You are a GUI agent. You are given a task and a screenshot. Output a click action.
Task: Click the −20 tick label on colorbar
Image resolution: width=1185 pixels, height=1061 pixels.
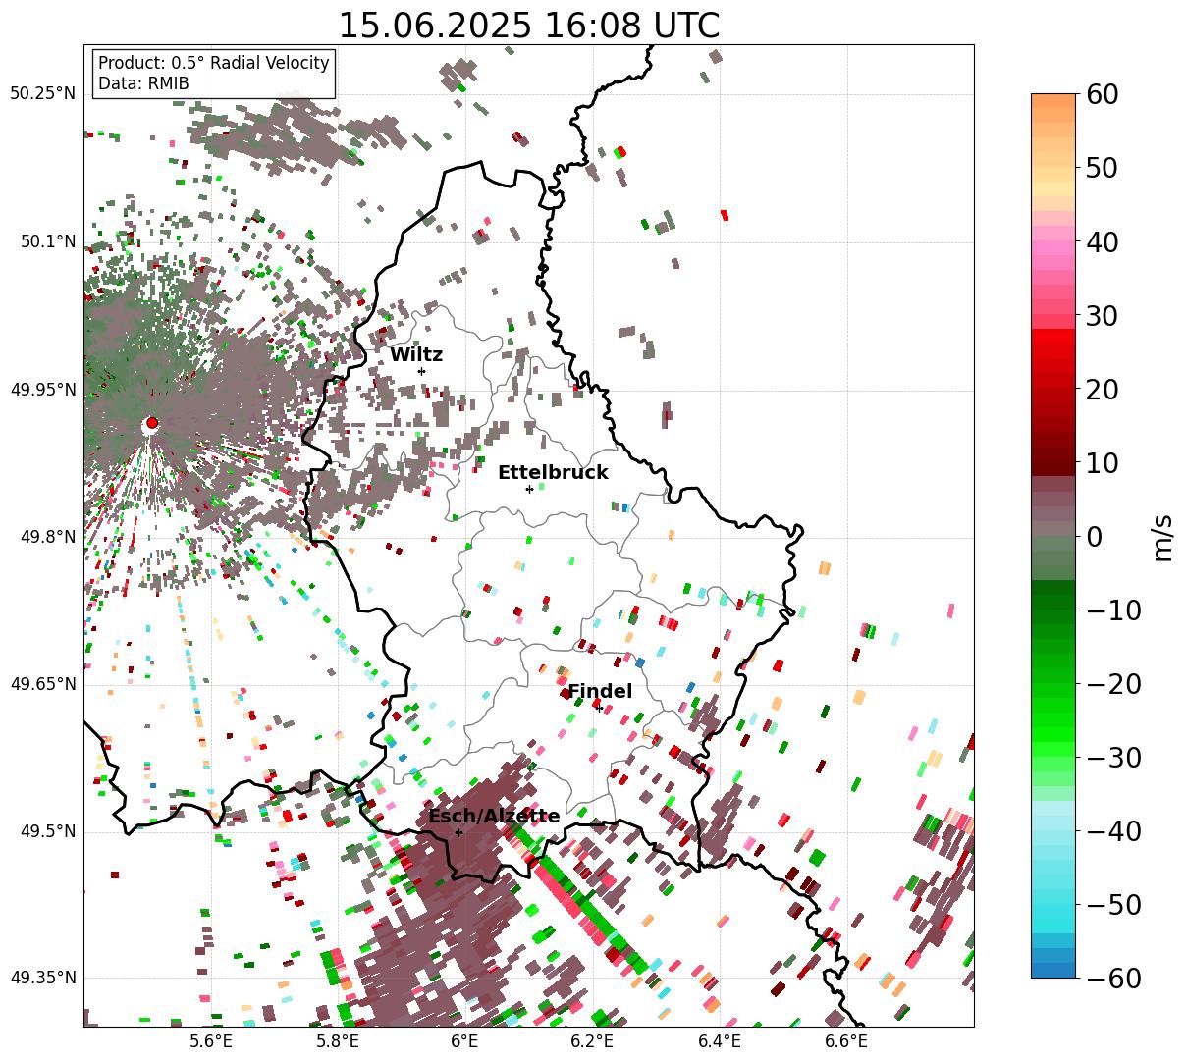point(1113,683)
